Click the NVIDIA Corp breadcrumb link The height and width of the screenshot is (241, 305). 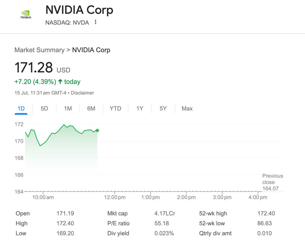pos(91,50)
